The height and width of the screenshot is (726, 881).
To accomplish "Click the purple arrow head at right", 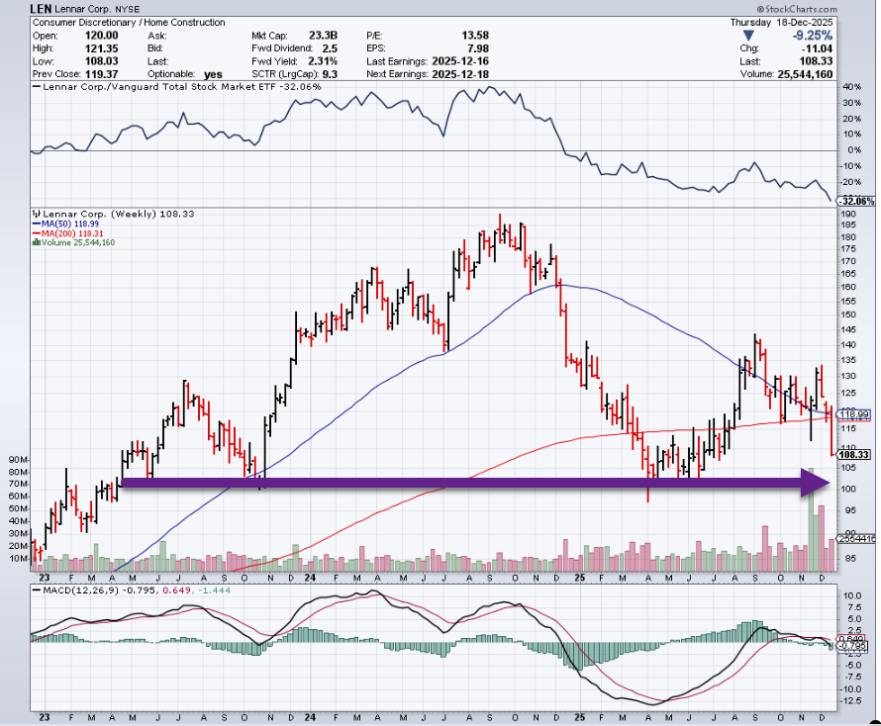I will coord(816,483).
